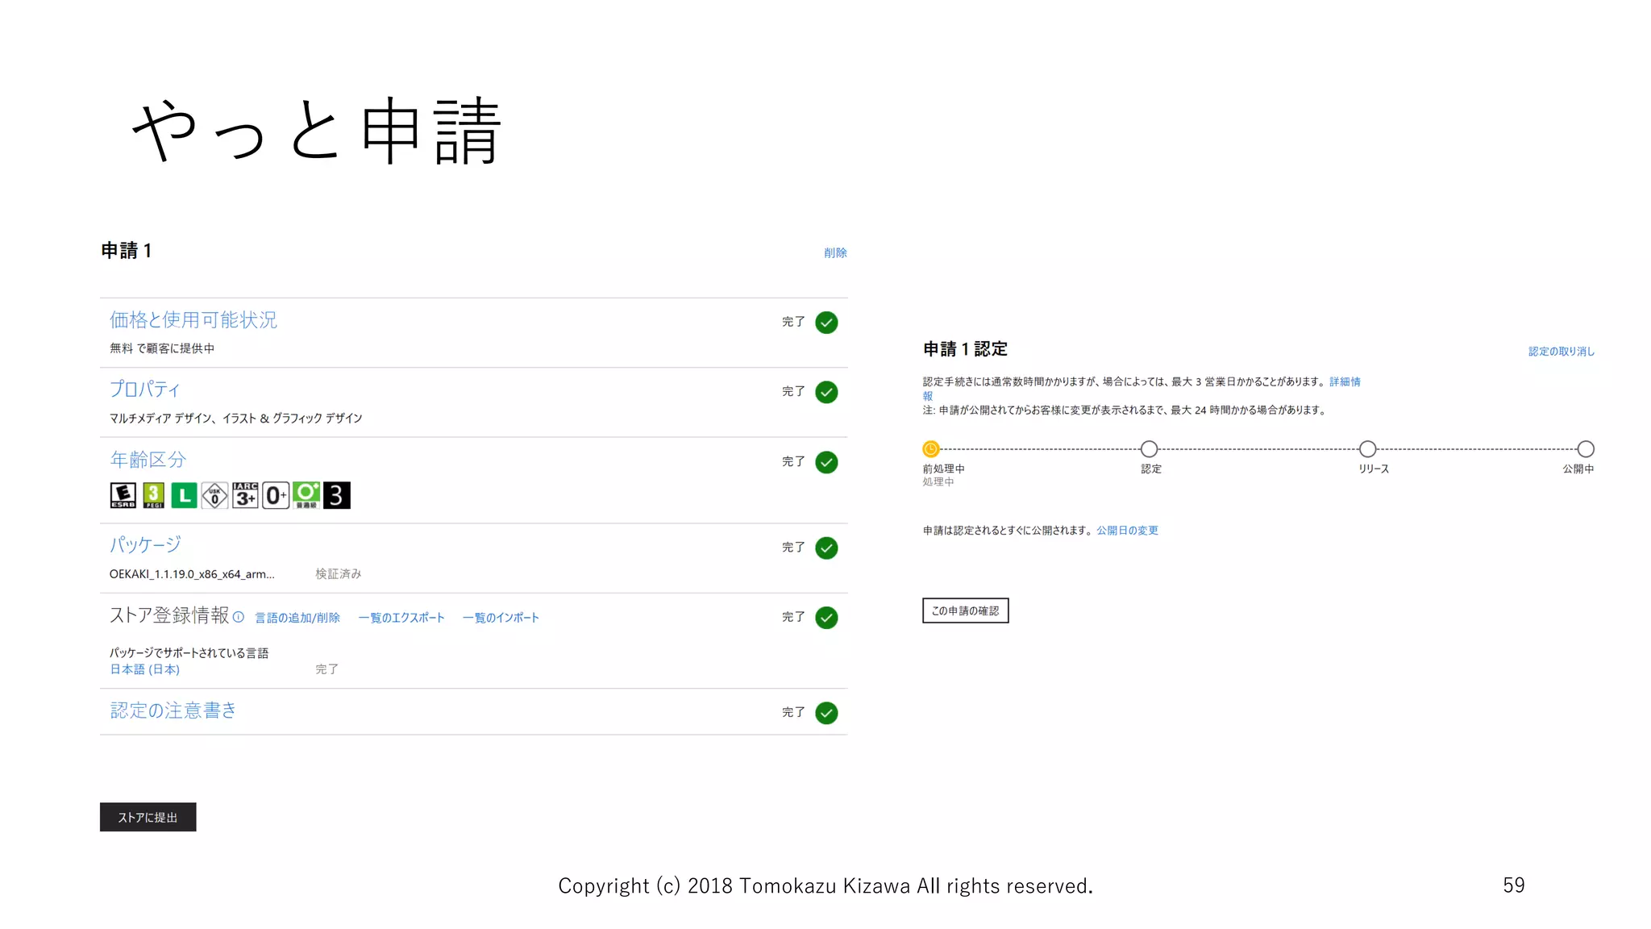The image size is (1651, 929).
Task: Click the 認定 step circle
Action: click(x=1150, y=449)
